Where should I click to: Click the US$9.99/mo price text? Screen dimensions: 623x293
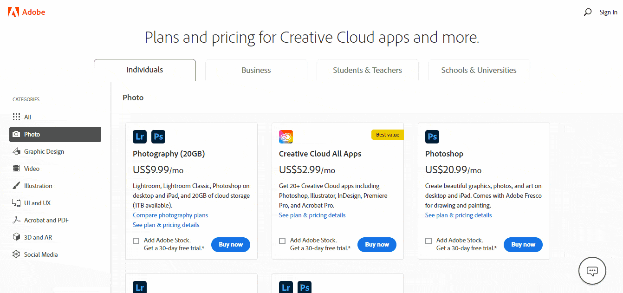pos(158,170)
